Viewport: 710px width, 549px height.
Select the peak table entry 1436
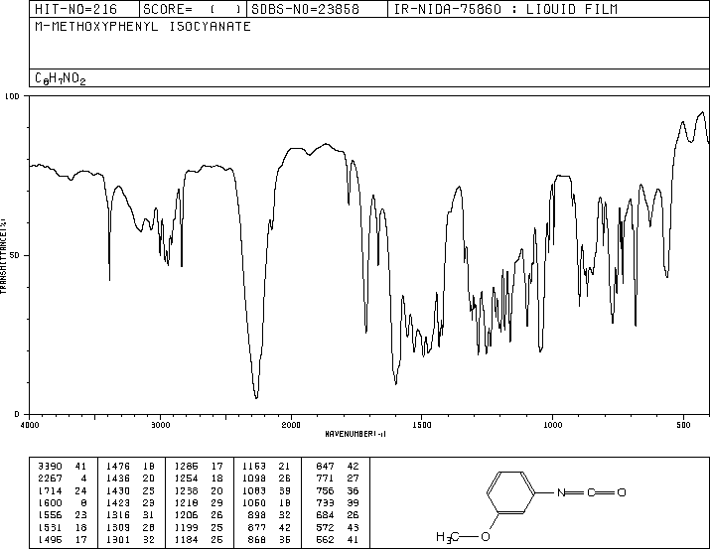pos(118,479)
